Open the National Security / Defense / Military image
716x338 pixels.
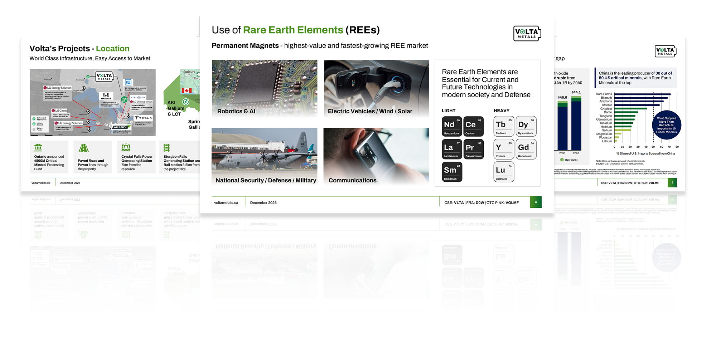265,156
